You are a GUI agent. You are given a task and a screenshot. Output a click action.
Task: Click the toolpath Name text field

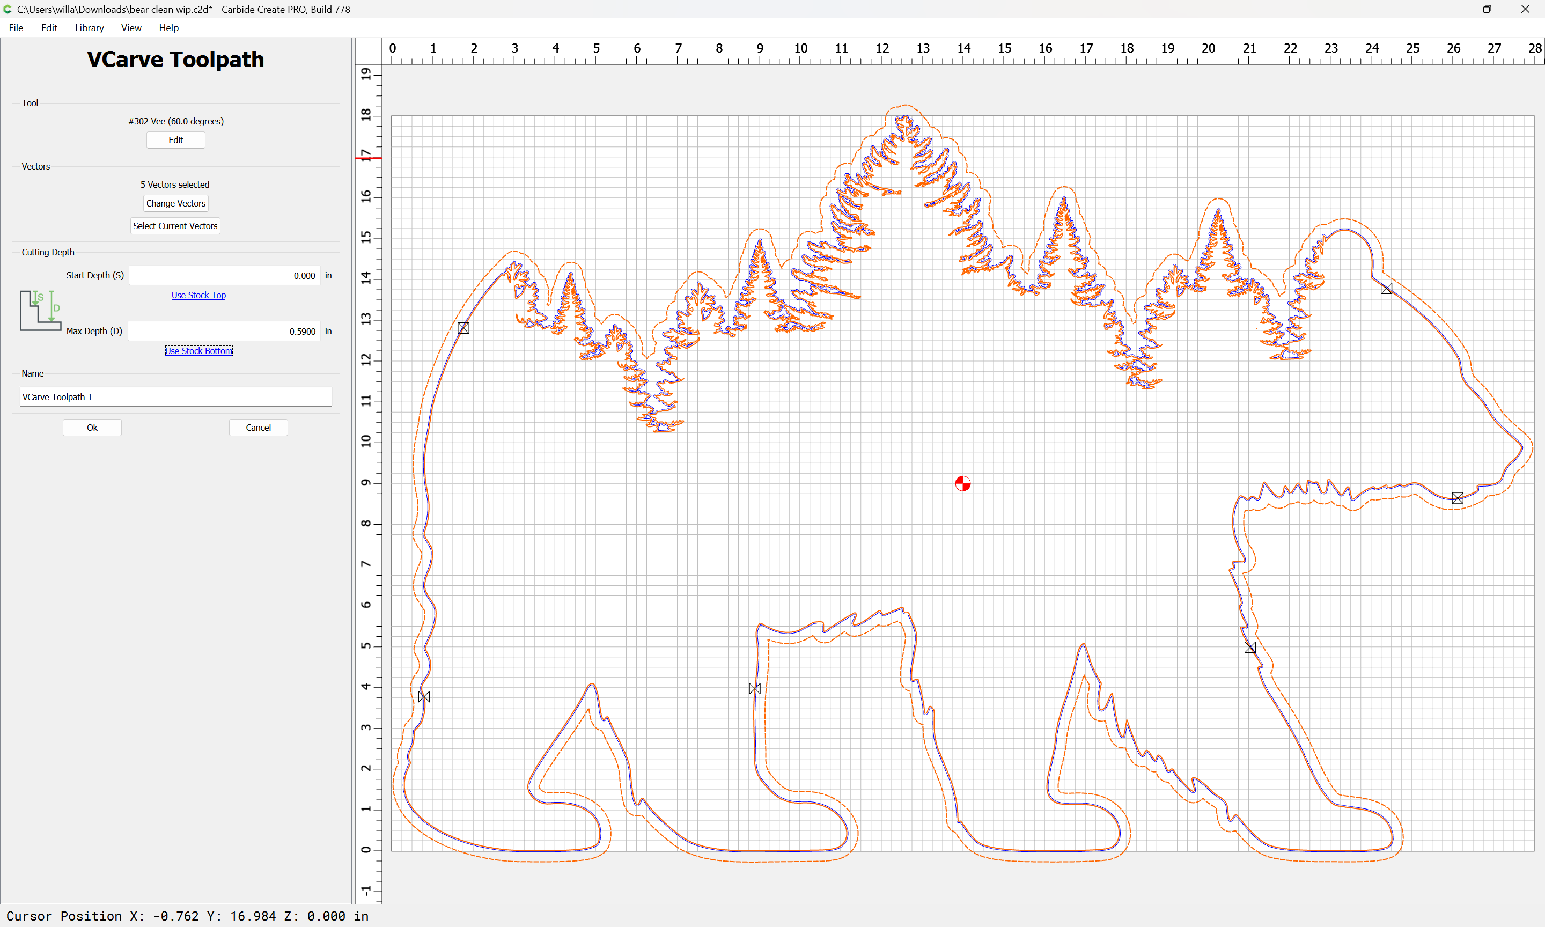[175, 396]
